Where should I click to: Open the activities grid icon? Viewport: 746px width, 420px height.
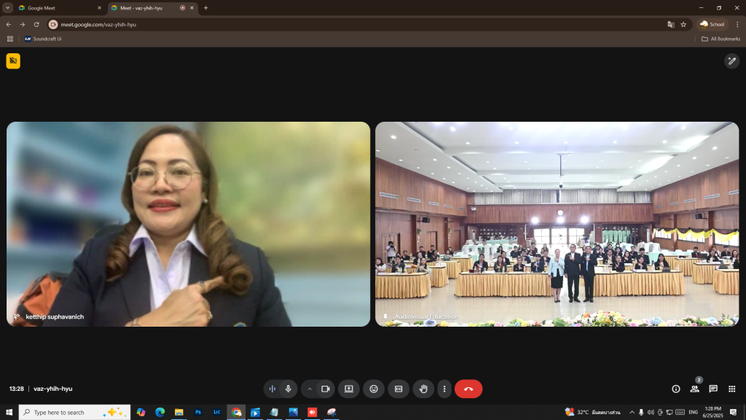731,389
